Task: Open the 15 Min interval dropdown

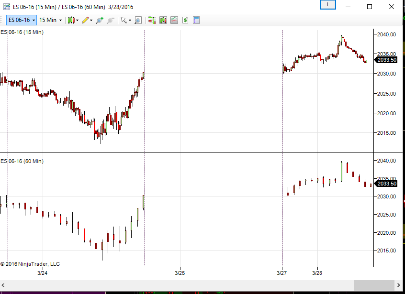Action: (50, 20)
